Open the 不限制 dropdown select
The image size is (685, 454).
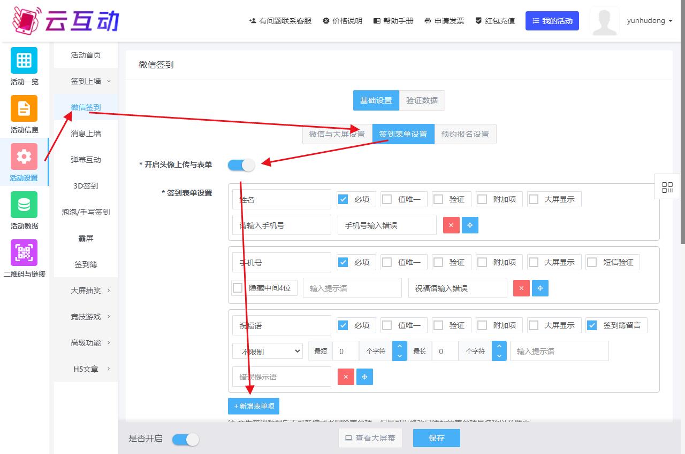(268, 351)
